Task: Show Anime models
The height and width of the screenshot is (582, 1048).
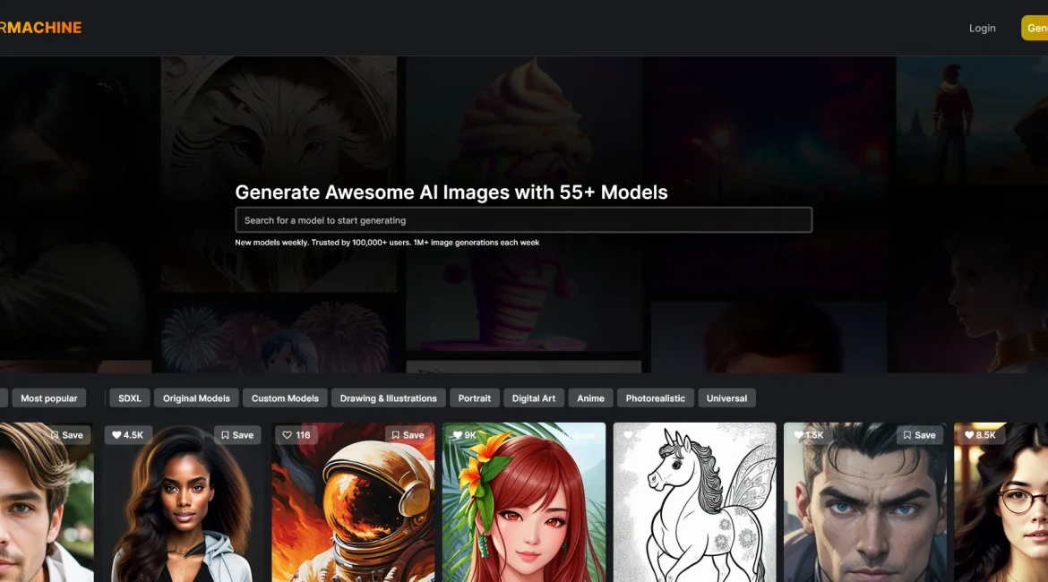Action: [590, 398]
